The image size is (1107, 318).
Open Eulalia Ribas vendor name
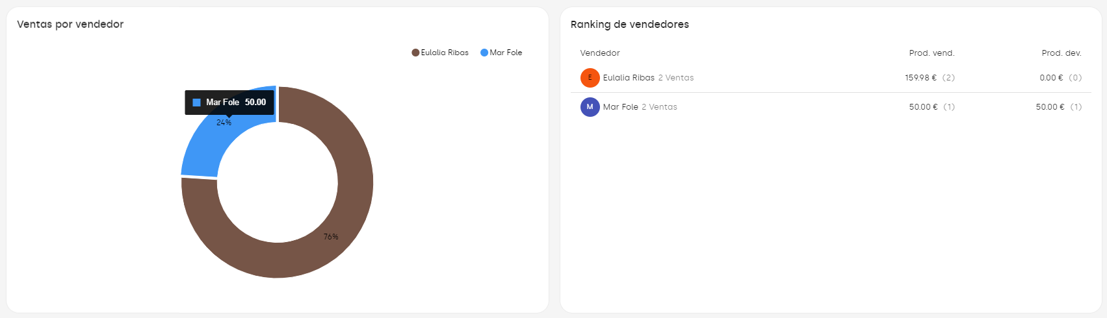[x=629, y=78]
